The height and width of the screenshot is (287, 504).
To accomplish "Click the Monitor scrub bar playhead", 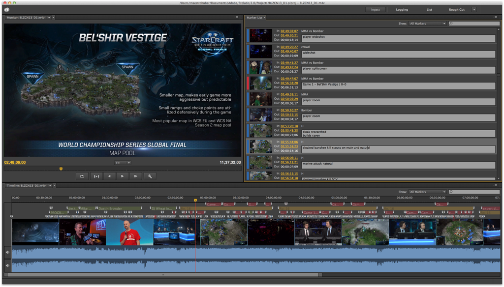I will 61,169.
